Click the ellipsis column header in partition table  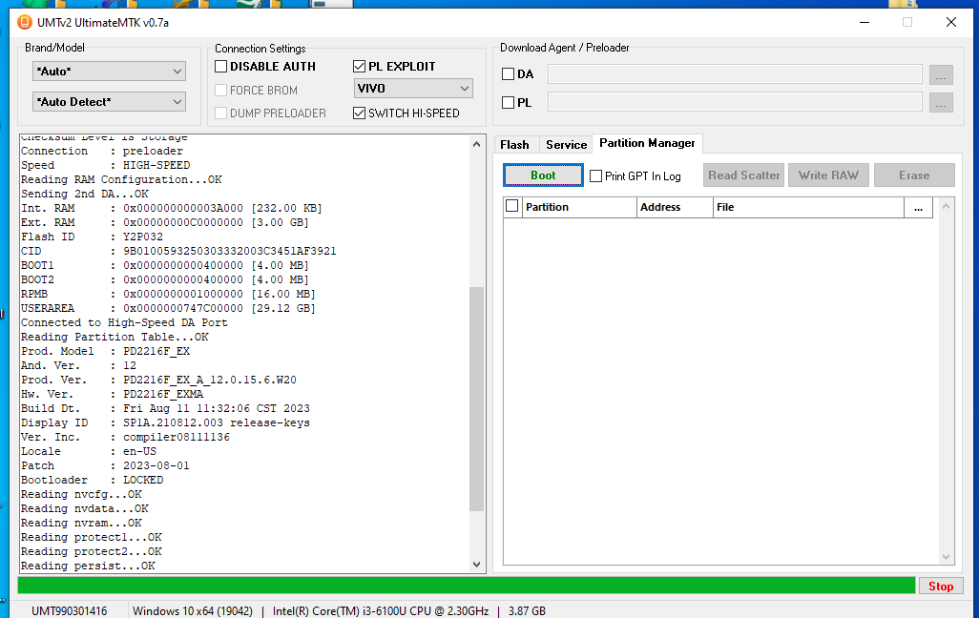coord(918,207)
